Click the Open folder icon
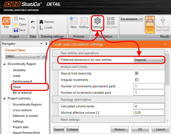Image resolution: width=171 pixels, height=134 pixels. coord(16,24)
